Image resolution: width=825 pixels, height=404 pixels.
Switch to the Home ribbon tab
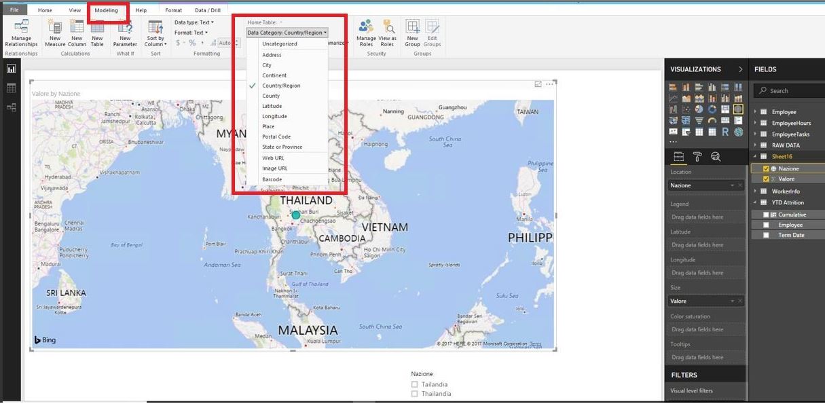[45, 10]
